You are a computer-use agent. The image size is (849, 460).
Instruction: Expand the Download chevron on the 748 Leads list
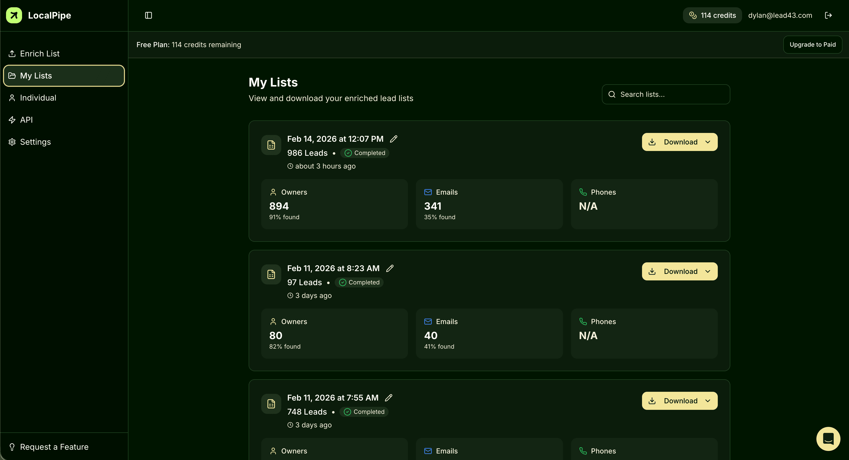click(x=708, y=401)
